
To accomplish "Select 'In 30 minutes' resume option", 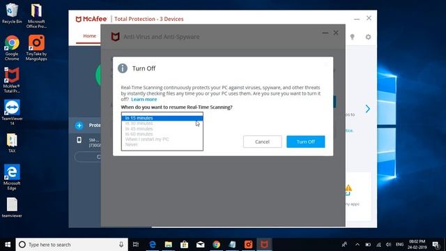I will [x=162, y=123].
